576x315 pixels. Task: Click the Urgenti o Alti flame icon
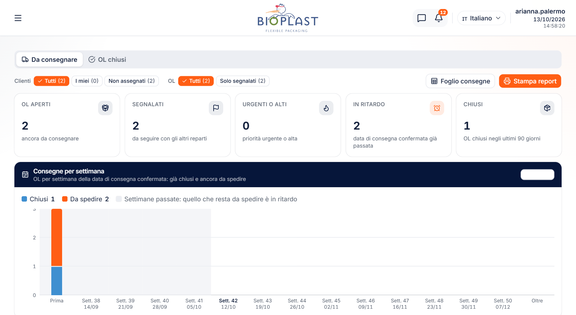coord(326,108)
